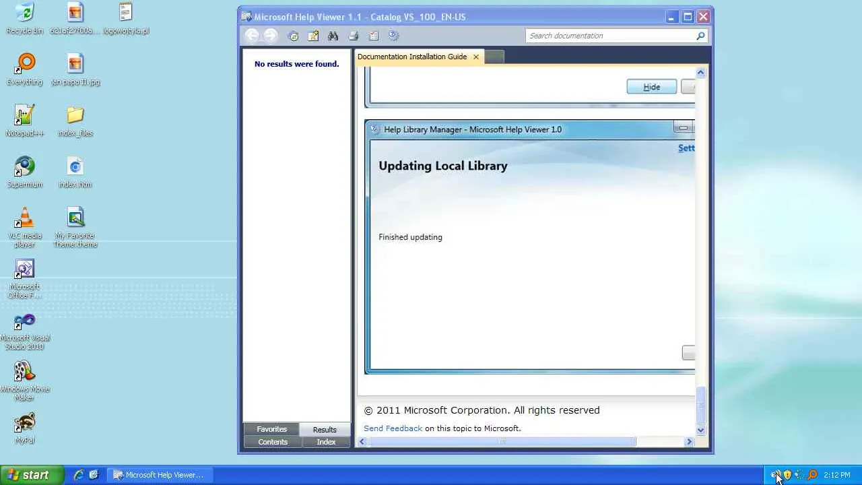This screenshot has width=862, height=485.
Task: Select the Everything shortcut on desktop
Action: click(24, 70)
